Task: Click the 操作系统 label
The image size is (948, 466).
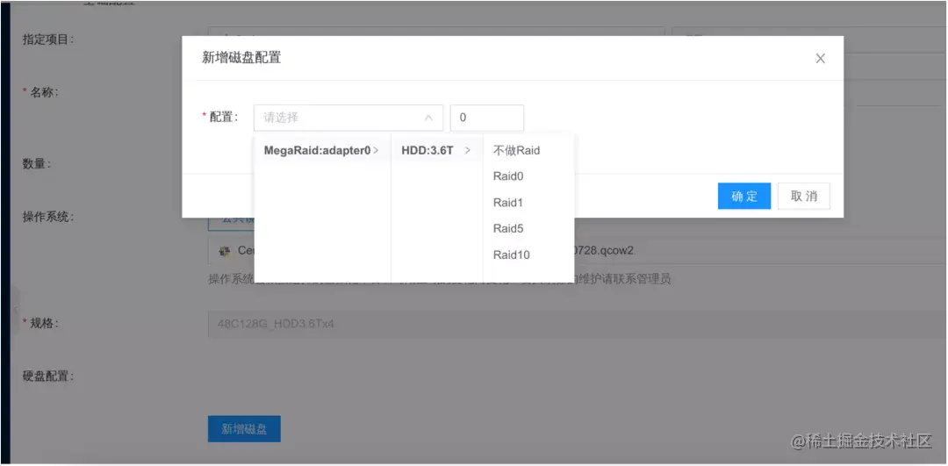Action: click(48, 217)
